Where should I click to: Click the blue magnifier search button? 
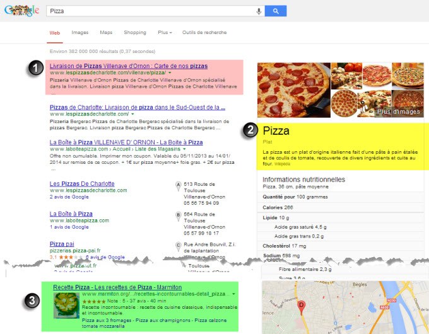point(276,11)
